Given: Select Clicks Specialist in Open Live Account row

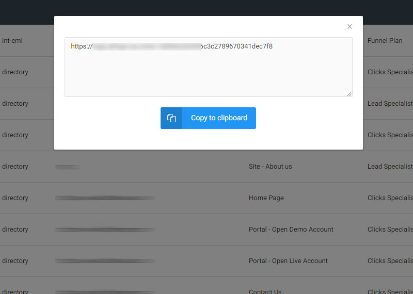Looking at the screenshot, I should (390, 261).
